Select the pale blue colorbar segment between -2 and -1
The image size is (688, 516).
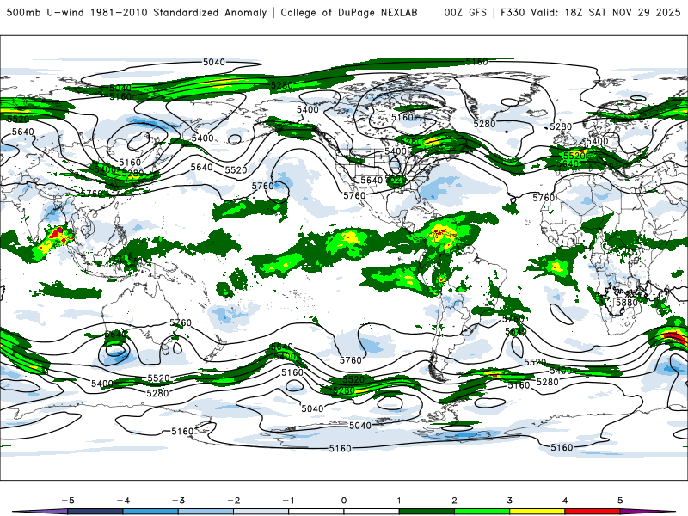pyautogui.click(x=261, y=512)
